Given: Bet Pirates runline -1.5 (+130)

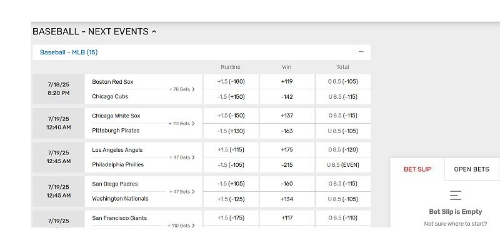Looking at the screenshot, I should (231, 131).
